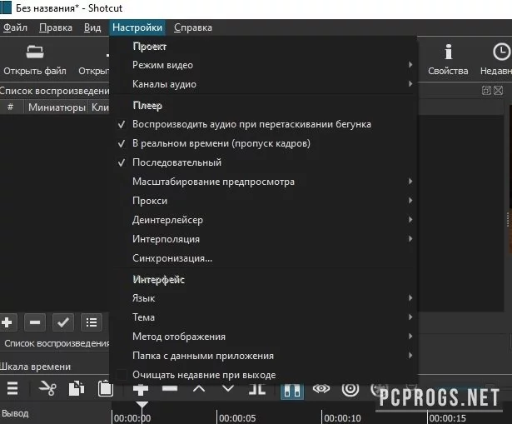Expand the Тема theme submenu
This screenshot has width=512, height=424.
click(x=264, y=317)
